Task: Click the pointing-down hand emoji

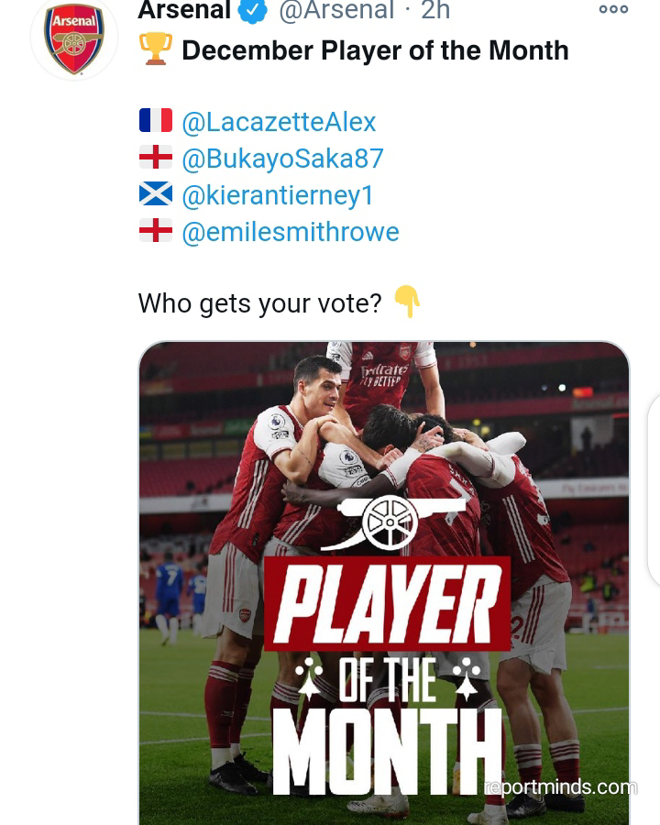Action: coord(407,301)
